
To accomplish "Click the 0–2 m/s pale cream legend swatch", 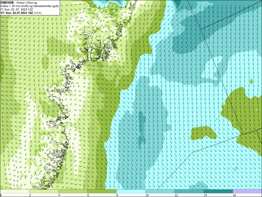I will 15,191.
